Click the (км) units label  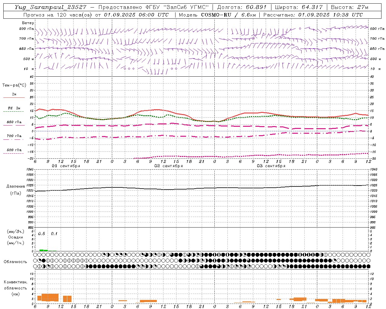[15, 294]
